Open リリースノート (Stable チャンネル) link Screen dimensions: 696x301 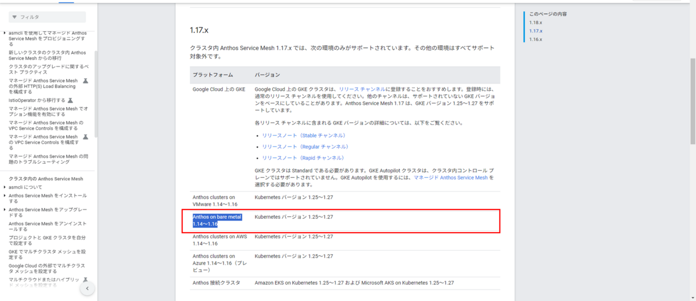point(304,135)
